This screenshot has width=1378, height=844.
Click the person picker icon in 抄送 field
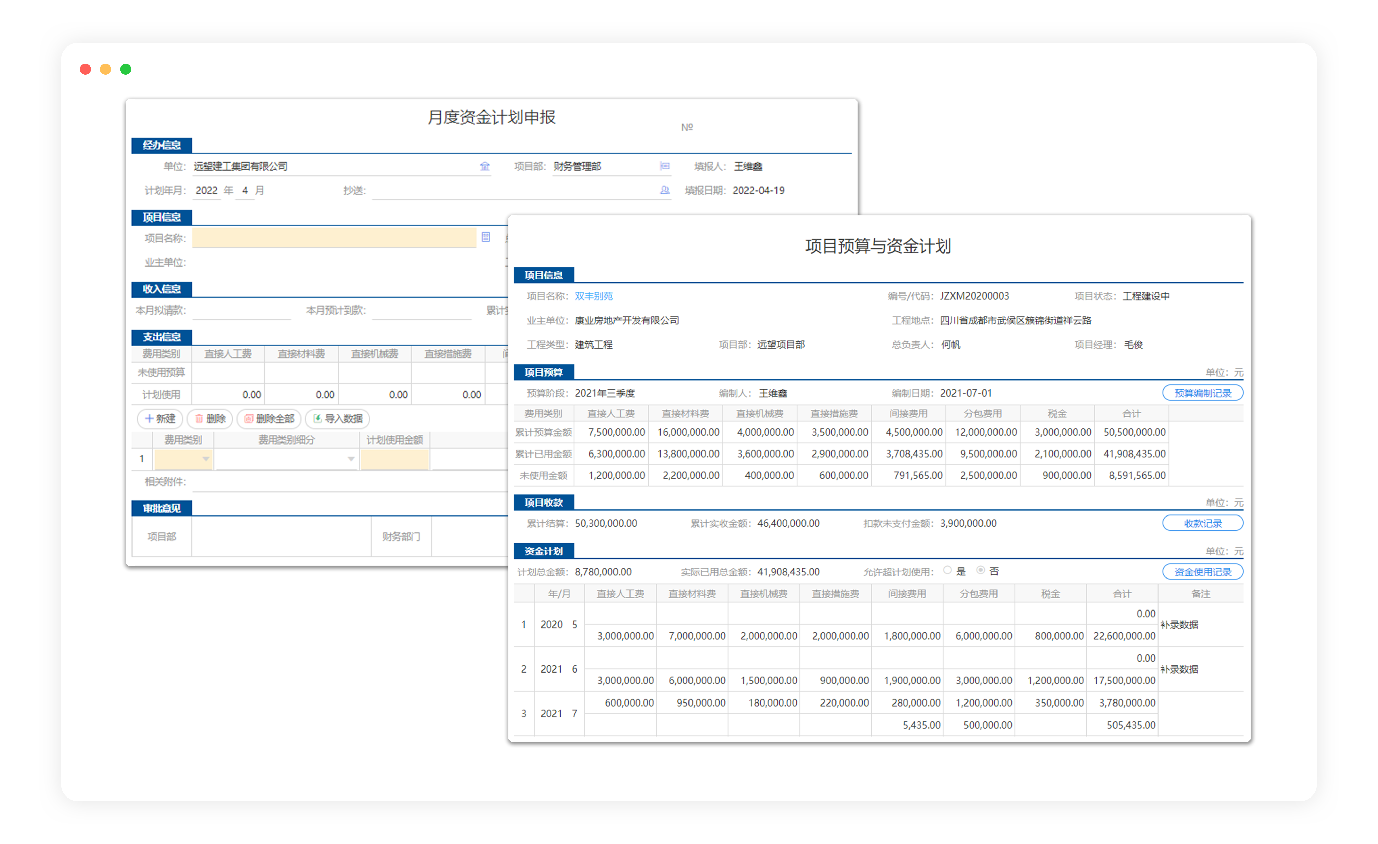coord(664,191)
